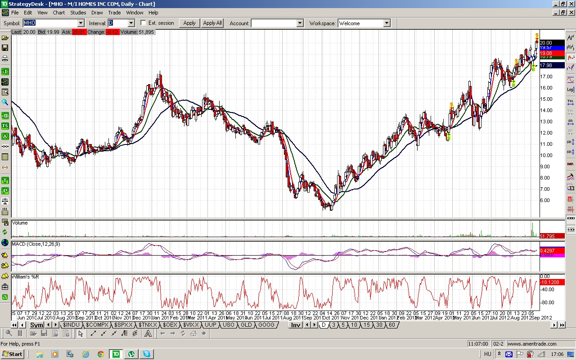
Task: Click the open folder icon in left toolbar
Action: pyautogui.click(x=5, y=37)
